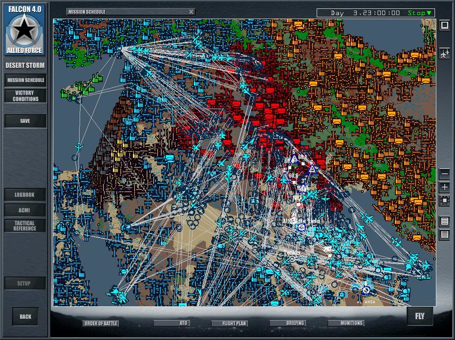The height and width of the screenshot is (340, 455).
Task: Select the Tanker waypoint circle
Action: (x=293, y=259)
